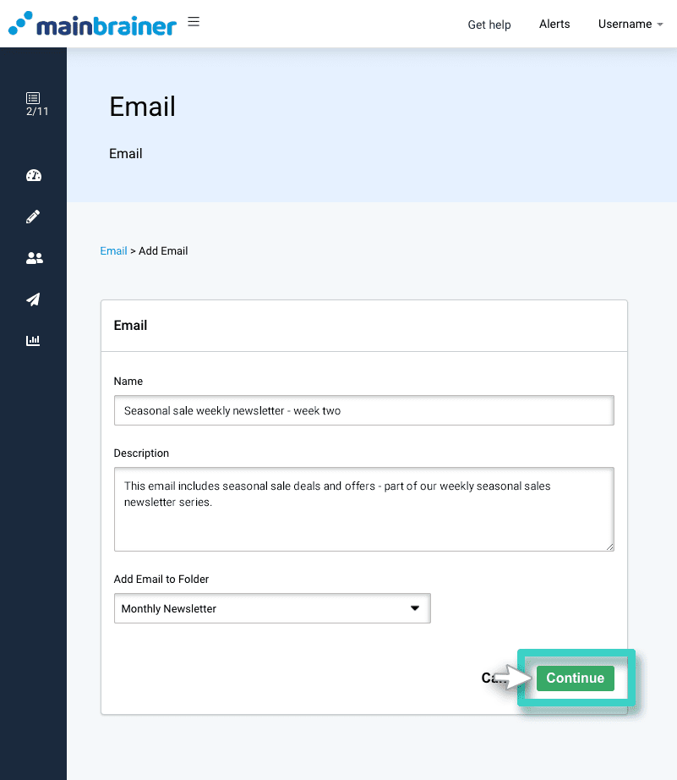This screenshot has width=677, height=780.
Task: Click the 2/11 credits counter icon
Action: click(34, 103)
